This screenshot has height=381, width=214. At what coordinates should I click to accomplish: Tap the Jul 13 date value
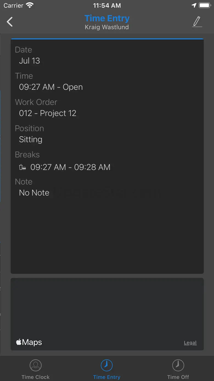29,61
